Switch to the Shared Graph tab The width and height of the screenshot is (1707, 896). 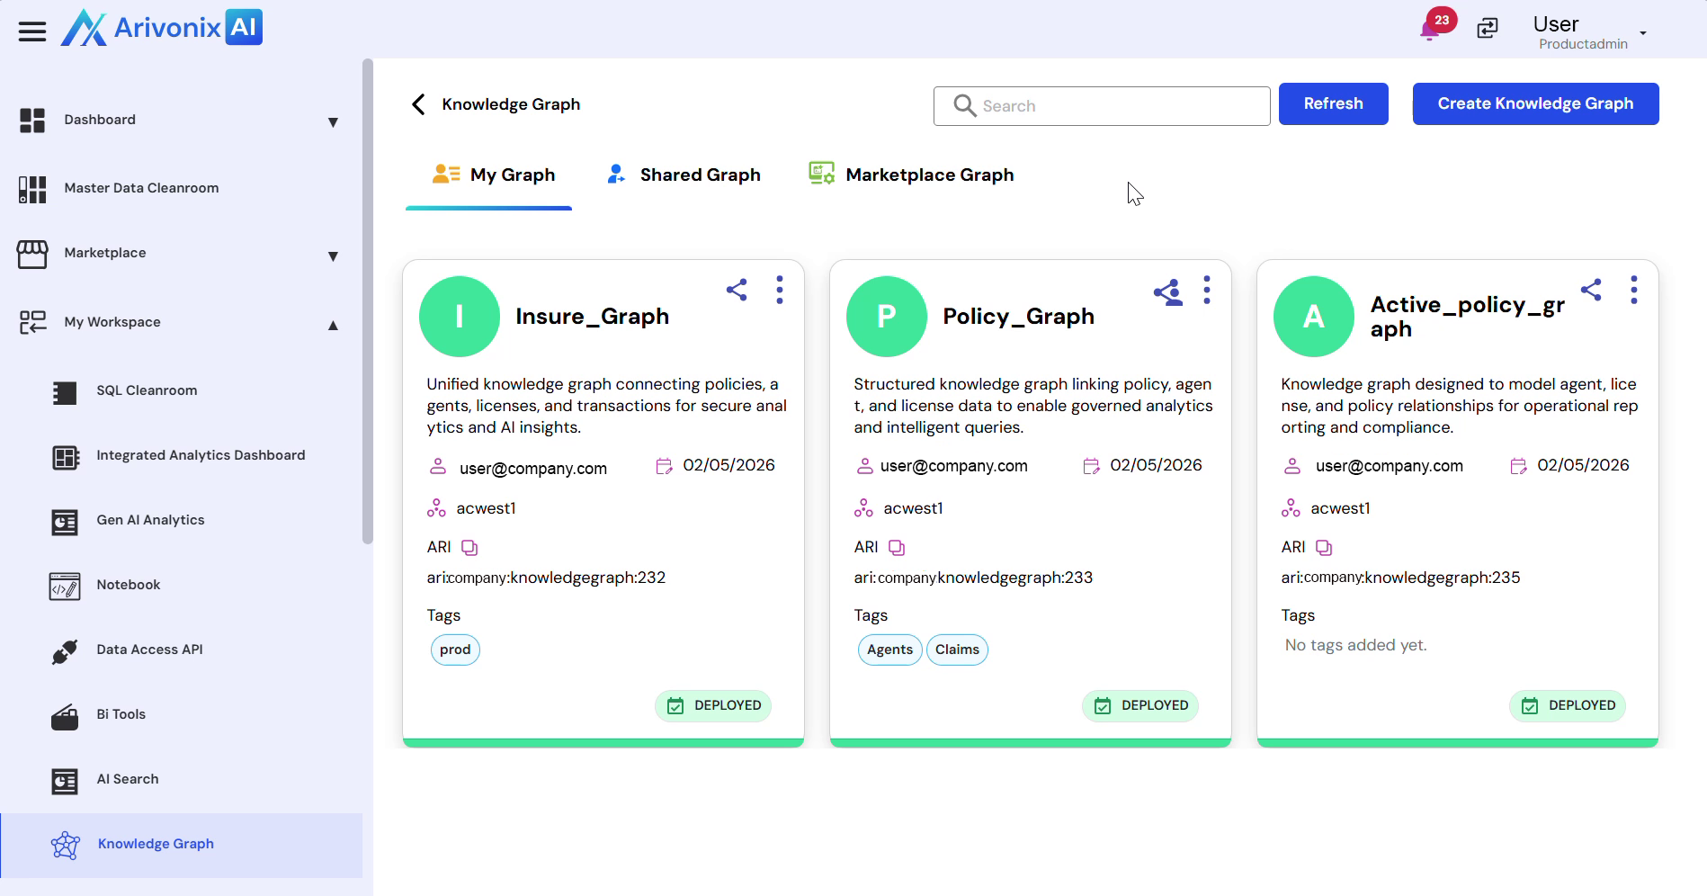[684, 175]
